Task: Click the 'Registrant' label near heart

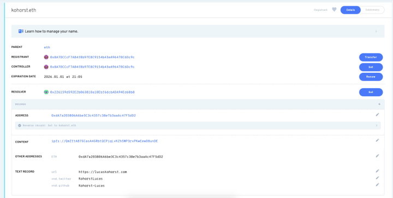Action: [320, 10]
